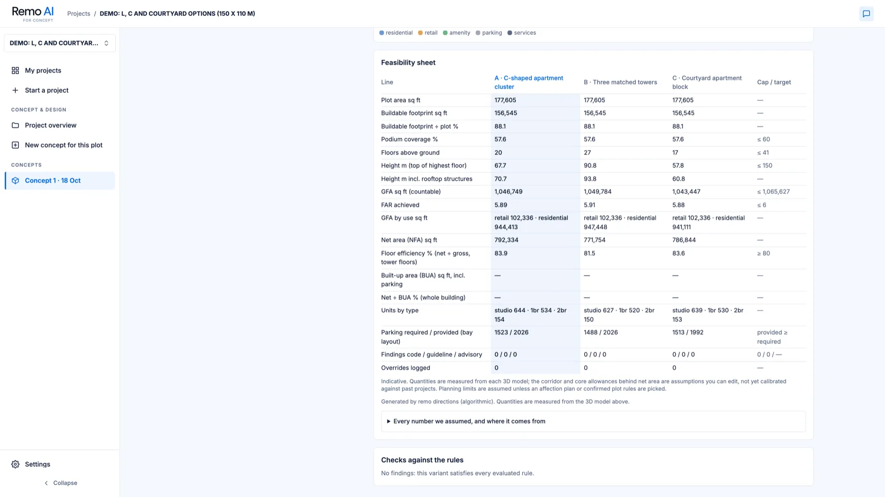Click the C · Courtyard apartment block header

707,83
